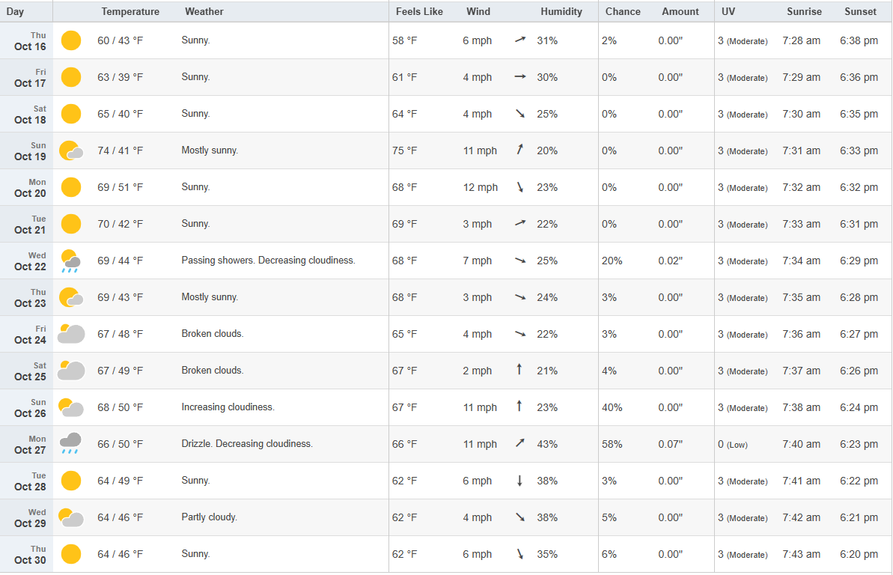Click the downward wind arrow for Oct 28
The height and width of the screenshot is (575, 893).
coord(520,481)
